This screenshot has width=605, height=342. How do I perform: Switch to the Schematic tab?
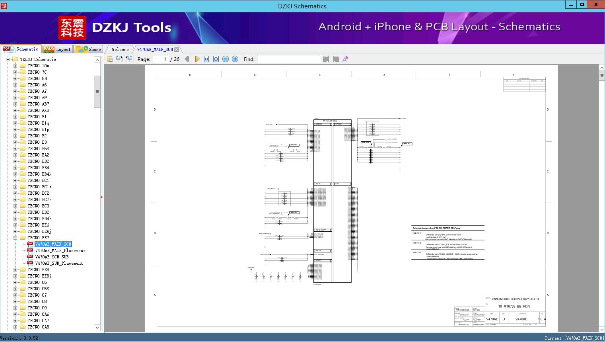tap(21, 49)
